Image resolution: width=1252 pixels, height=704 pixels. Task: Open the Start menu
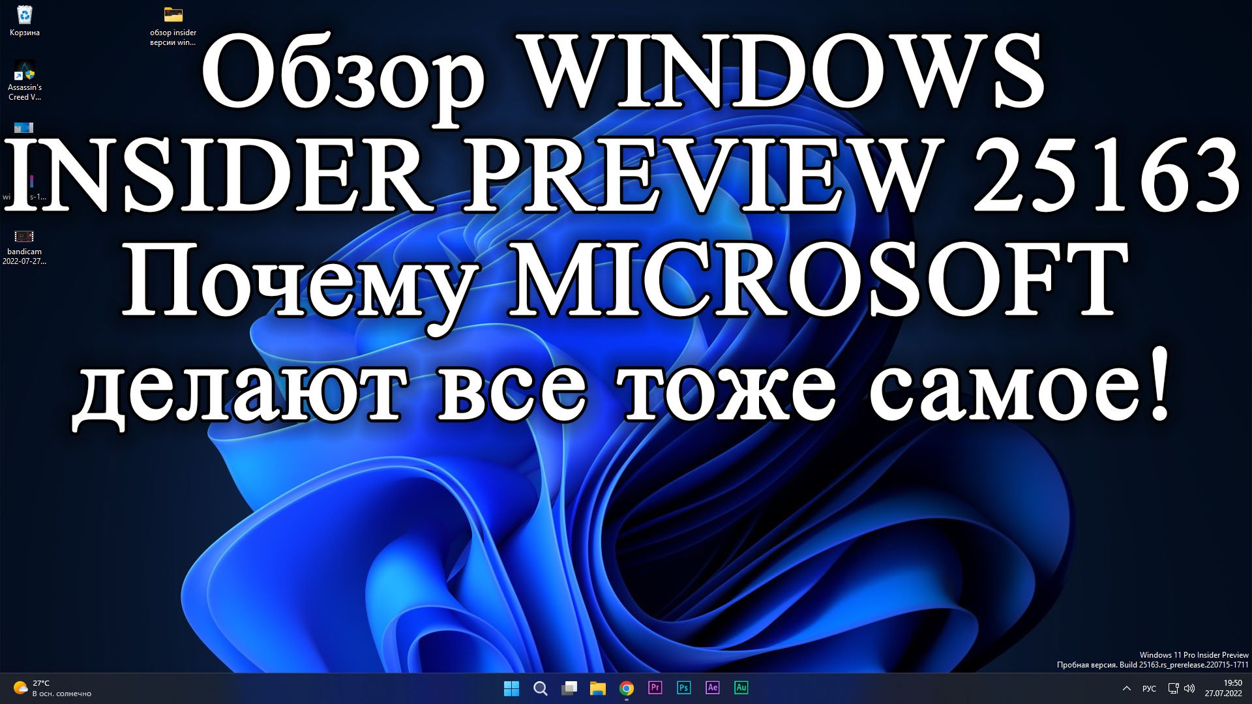pyautogui.click(x=512, y=688)
